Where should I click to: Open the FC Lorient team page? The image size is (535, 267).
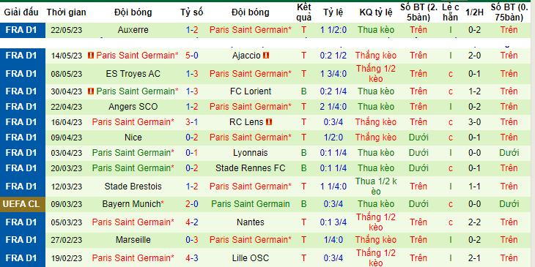pos(251,91)
